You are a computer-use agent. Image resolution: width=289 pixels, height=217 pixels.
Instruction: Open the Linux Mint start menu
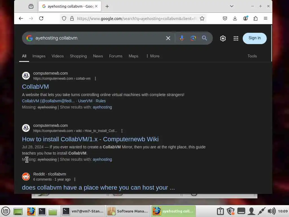click(x=6, y=211)
